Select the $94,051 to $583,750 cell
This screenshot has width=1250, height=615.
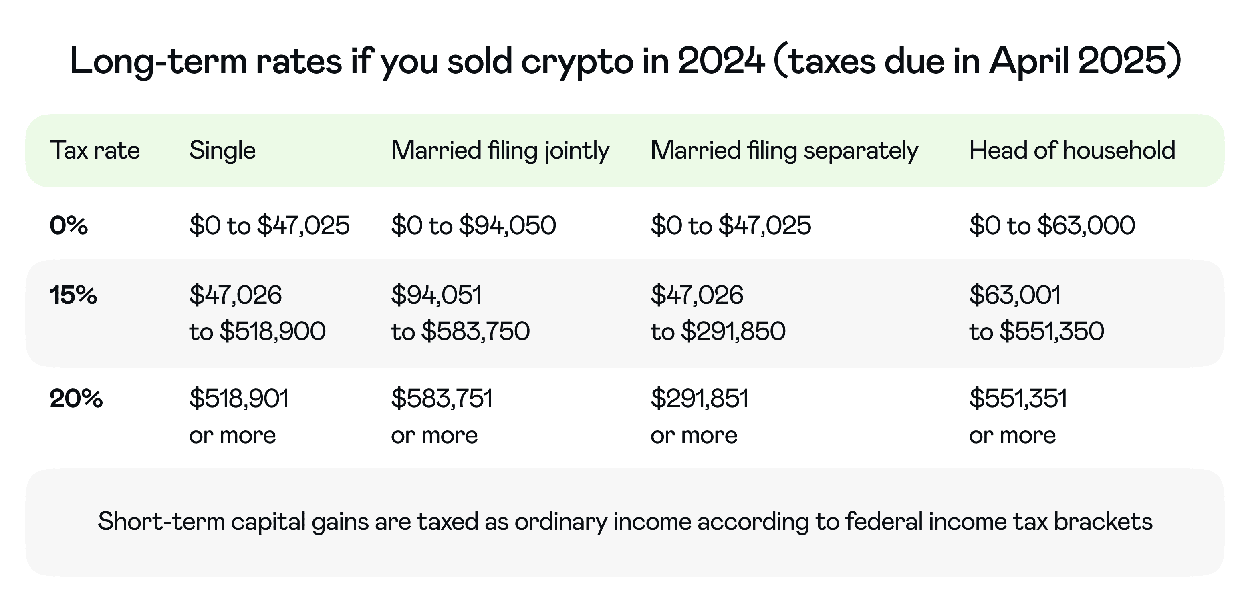[460, 314]
